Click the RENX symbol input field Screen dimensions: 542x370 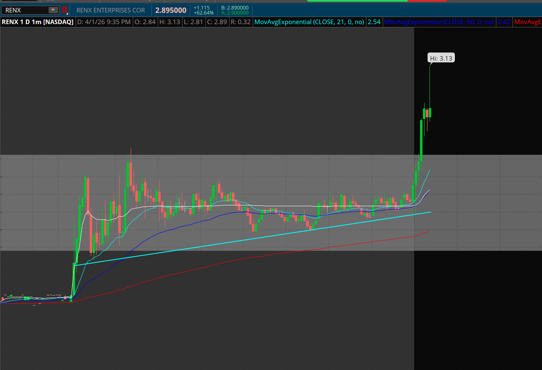point(25,10)
